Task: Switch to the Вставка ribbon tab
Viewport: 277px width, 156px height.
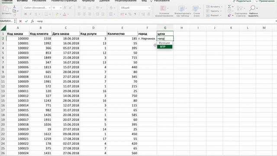Action: click(22, 1)
